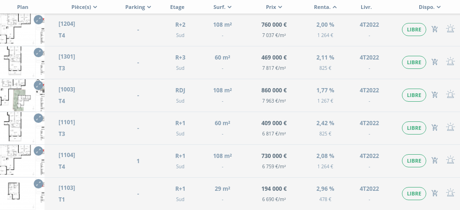The width and height of the screenshot is (460, 210).
Task: Set alert for lot 1103
Action: coord(451,194)
